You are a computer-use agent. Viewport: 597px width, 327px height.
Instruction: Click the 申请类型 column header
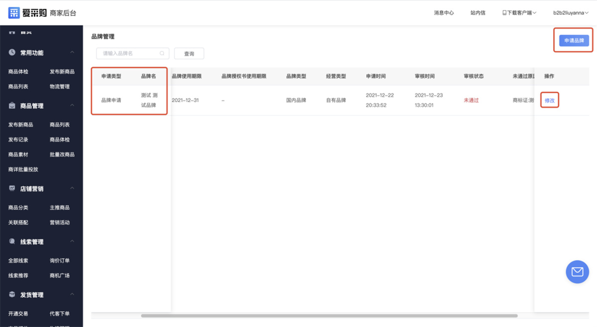[x=111, y=76]
